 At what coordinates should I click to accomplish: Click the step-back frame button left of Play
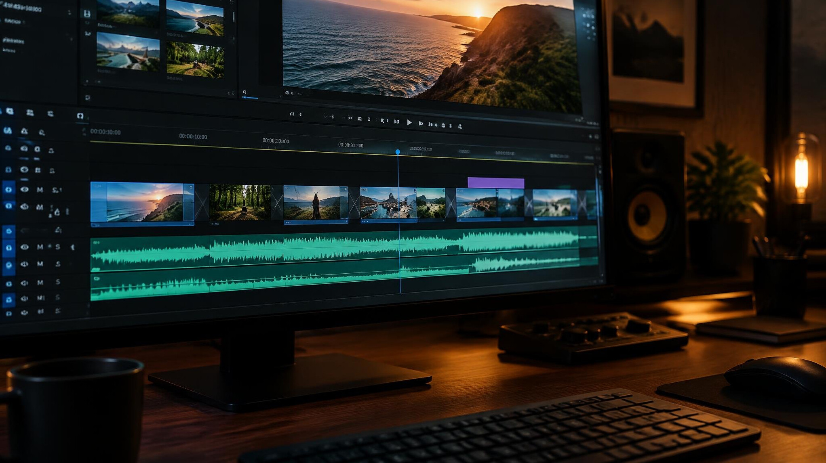(397, 122)
